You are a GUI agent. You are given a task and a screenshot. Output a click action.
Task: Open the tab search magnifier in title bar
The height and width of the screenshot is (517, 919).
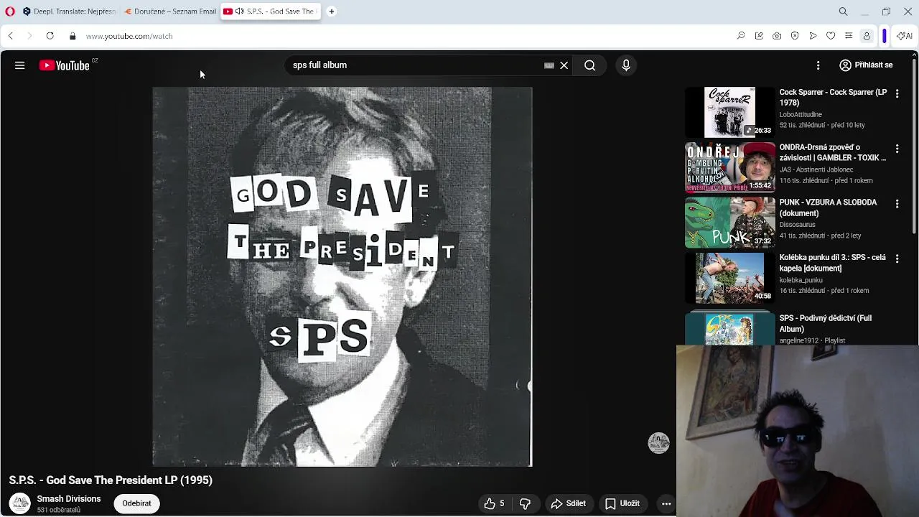coord(844,11)
